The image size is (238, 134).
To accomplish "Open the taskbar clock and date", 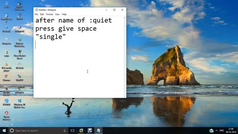I will click(231, 131).
